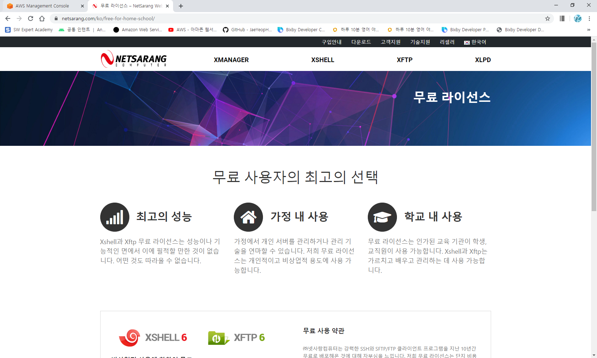Click the vertical page scrollbar thumb

594,127
